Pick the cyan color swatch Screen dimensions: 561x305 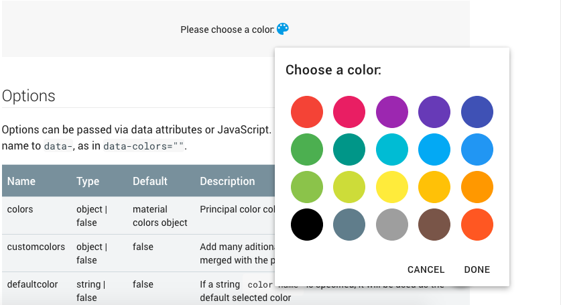(x=392, y=149)
